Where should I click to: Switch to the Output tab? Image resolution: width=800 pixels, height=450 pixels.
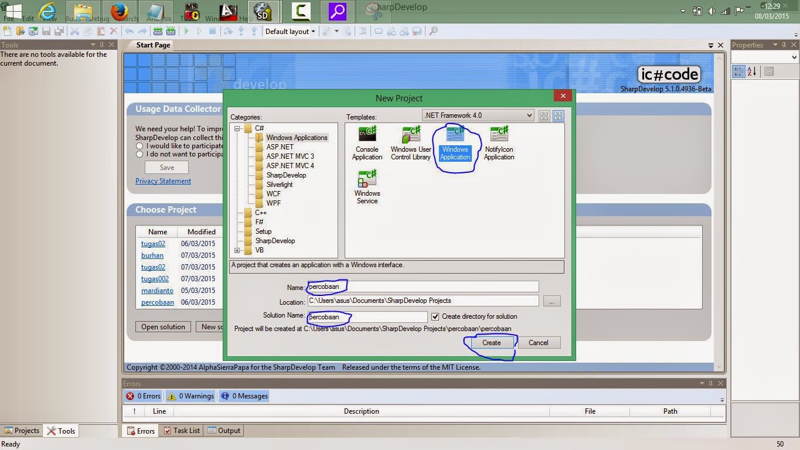(224, 431)
